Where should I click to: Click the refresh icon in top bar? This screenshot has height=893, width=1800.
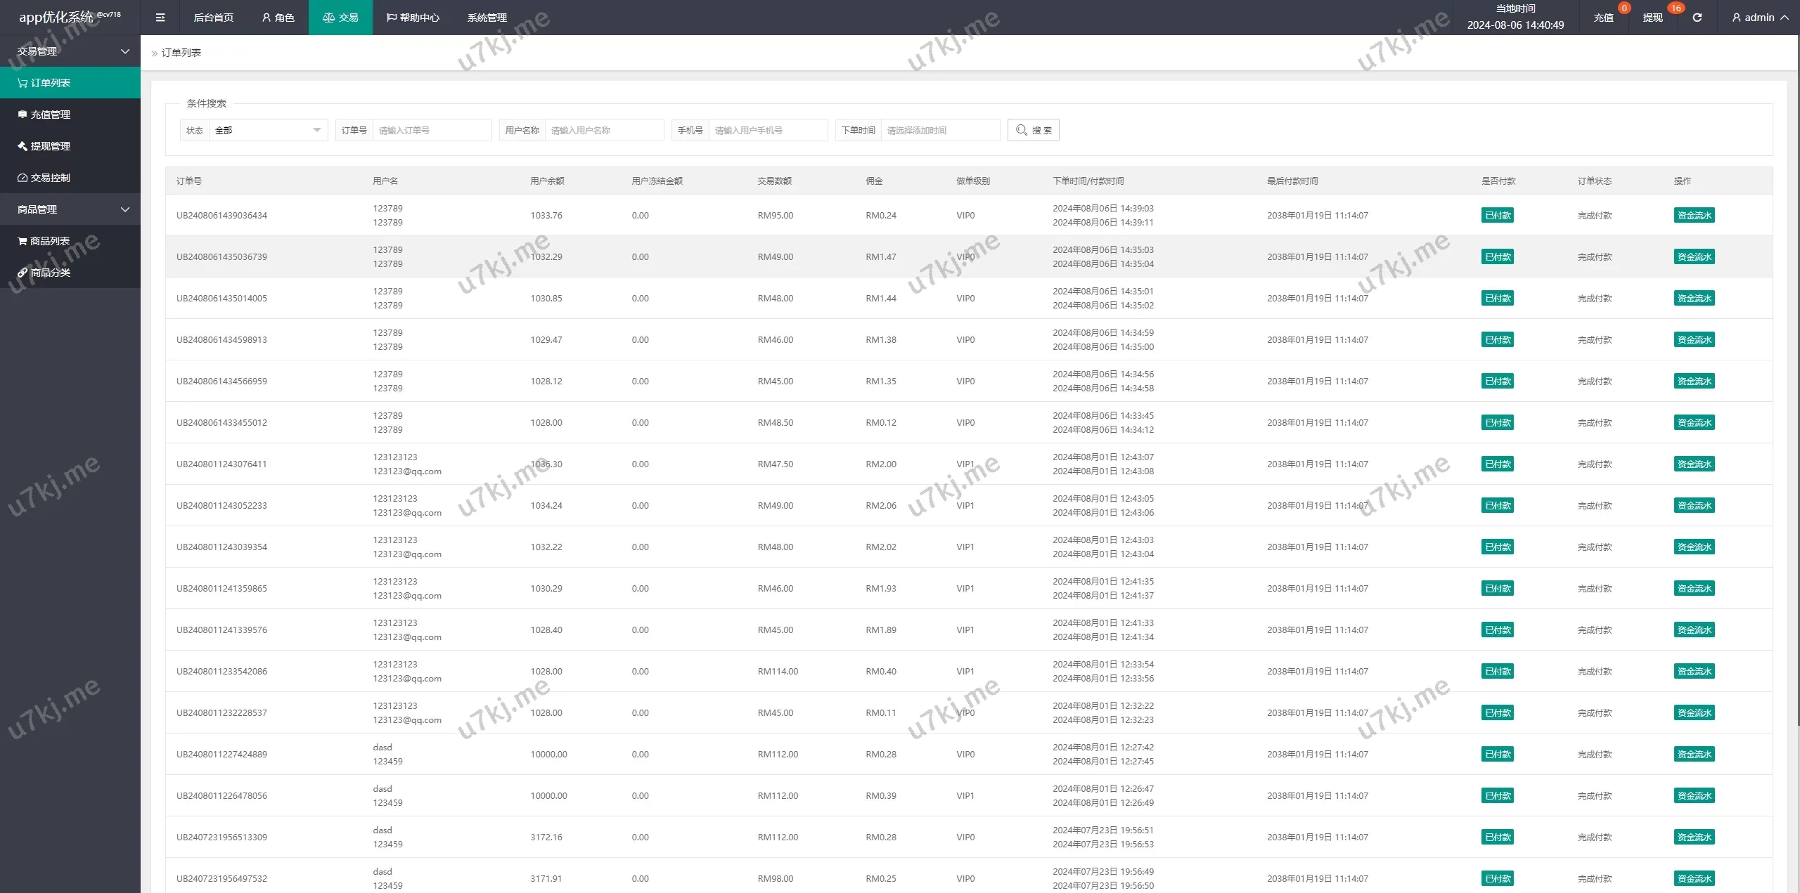coord(1697,18)
